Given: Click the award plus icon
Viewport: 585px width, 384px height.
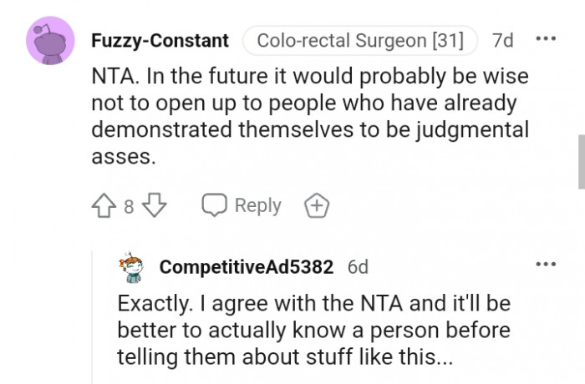Looking at the screenshot, I should coord(317,205).
